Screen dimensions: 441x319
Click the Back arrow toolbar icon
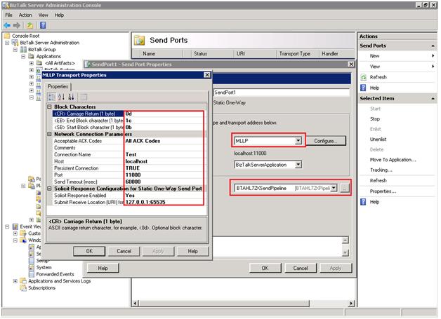pyautogui.click(x=7, y=25)
